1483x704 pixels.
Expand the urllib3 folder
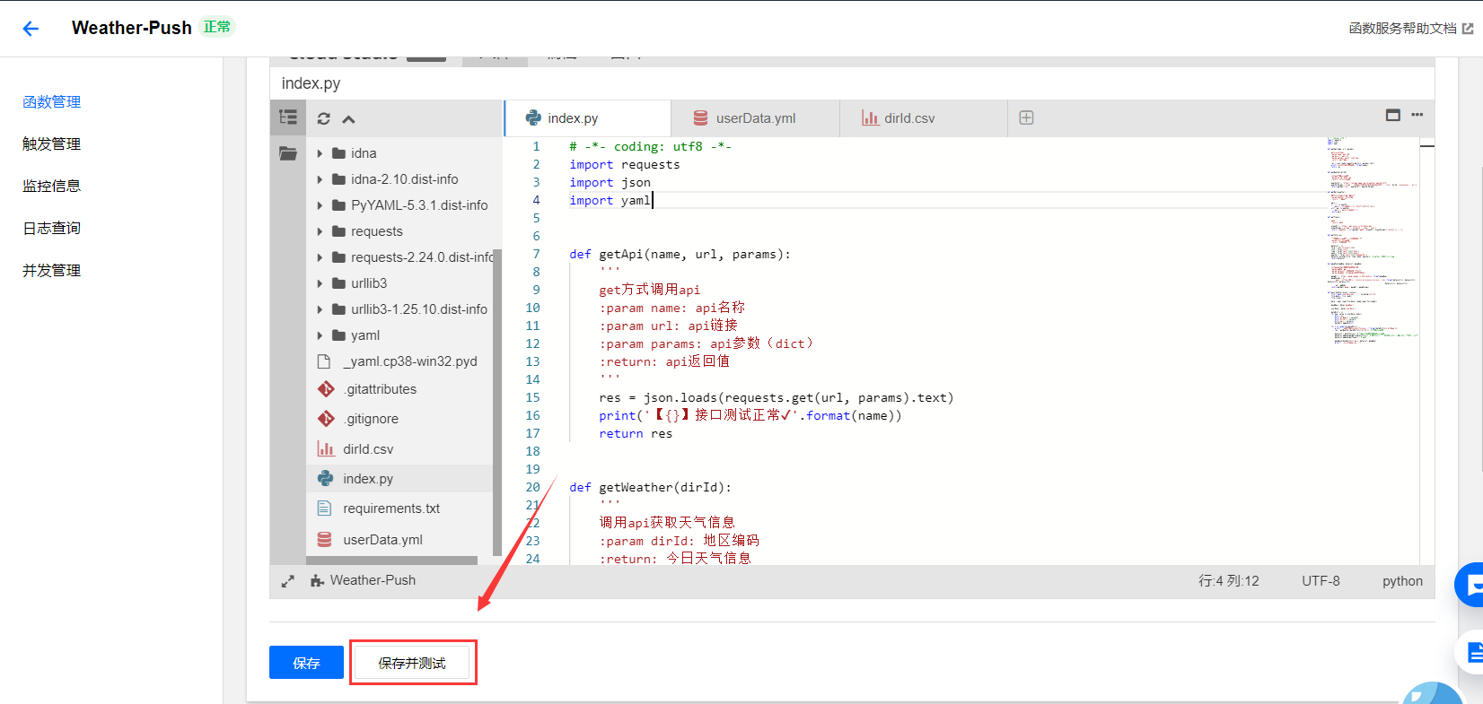pyautogui.click(x=320, y=283)
